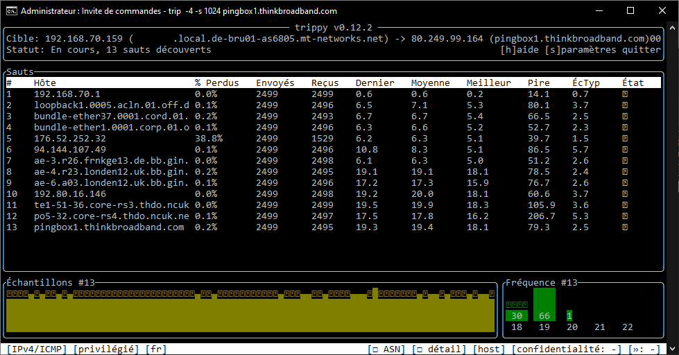Click the 1529 received packets value
The height and width of the screenshot is (355, 679).
click(323, 139)
